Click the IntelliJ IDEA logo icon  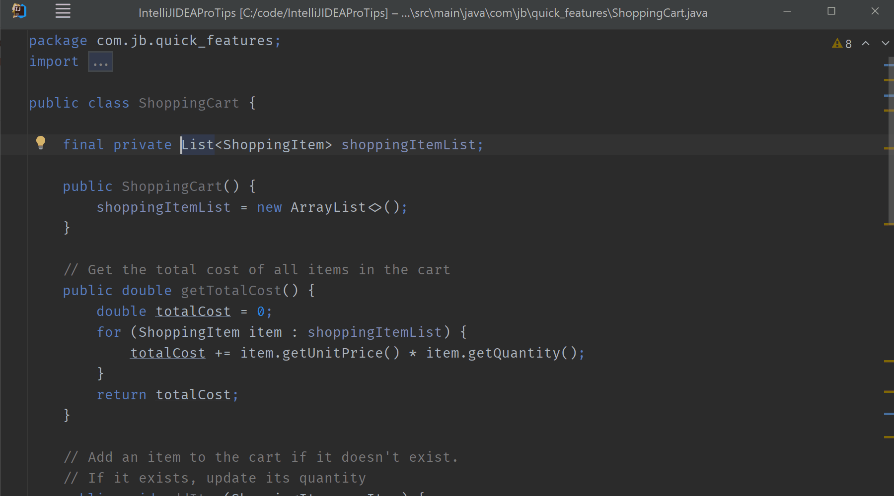point(19,11)
